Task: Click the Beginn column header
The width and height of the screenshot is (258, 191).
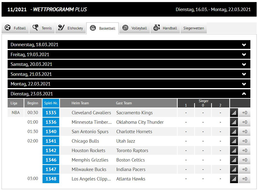Action: pyautogui.click(x=33, y=103)
